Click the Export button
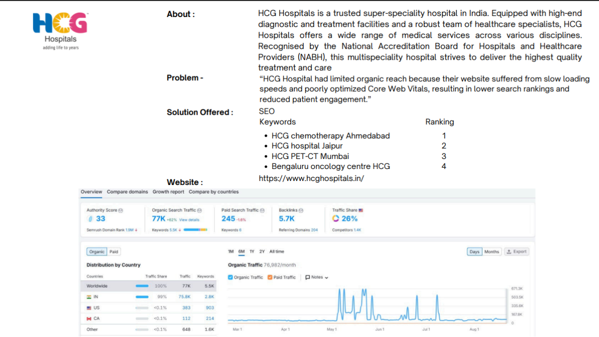The height and width of the screenshot is (337, 599). (517, 252)
